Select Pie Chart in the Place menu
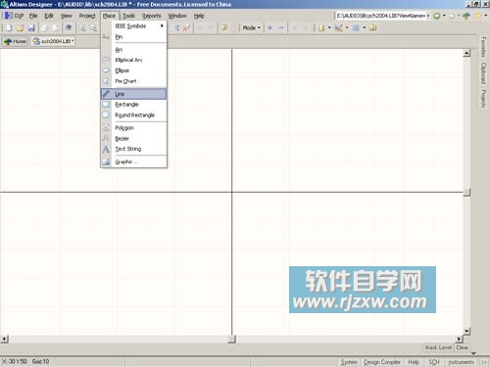This screenshot has height=367, width=490. coord(133,81)
